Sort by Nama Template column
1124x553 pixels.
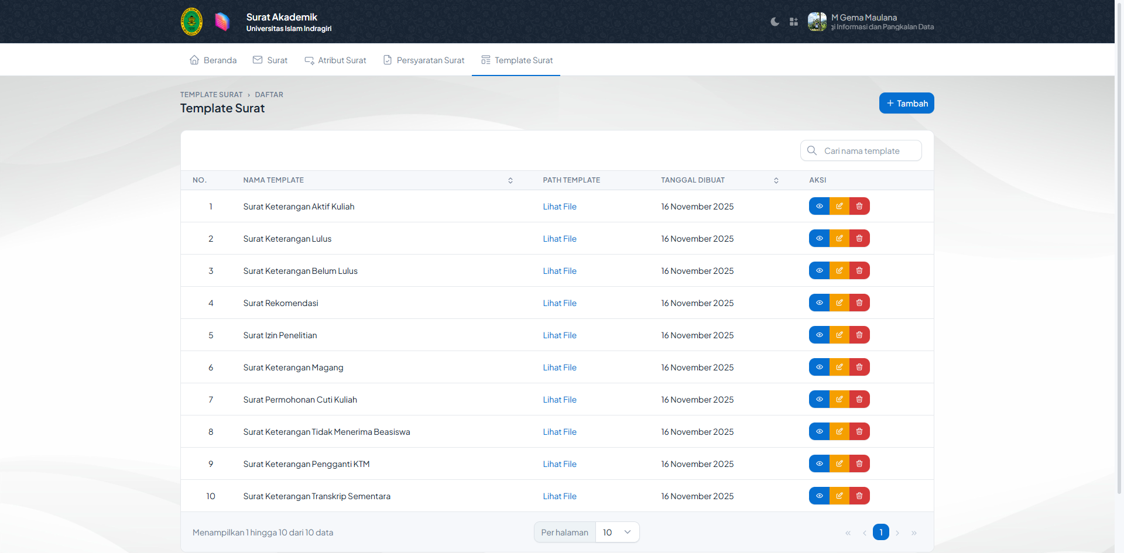tap(510, 180)
